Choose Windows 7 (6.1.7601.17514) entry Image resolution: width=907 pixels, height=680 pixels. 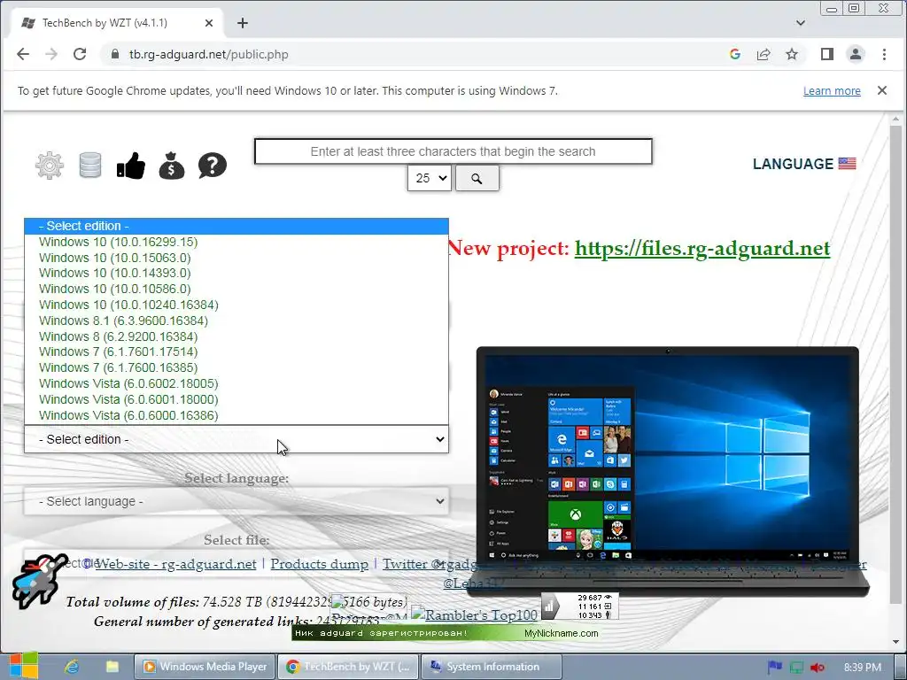(x=236, y=352)
